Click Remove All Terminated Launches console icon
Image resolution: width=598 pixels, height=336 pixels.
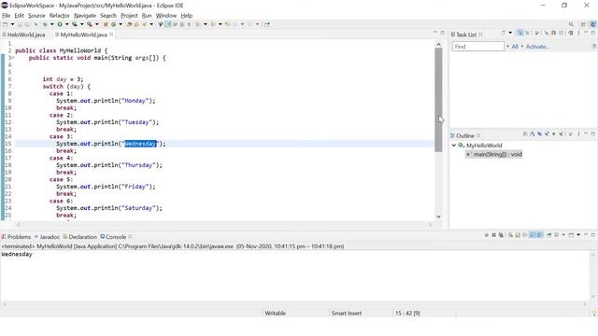click(501, 235)
